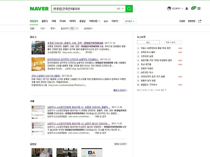The image size is (210, 157).
Task: Click the y28267.blog.me URL link
Action: (x=79, y=69)
